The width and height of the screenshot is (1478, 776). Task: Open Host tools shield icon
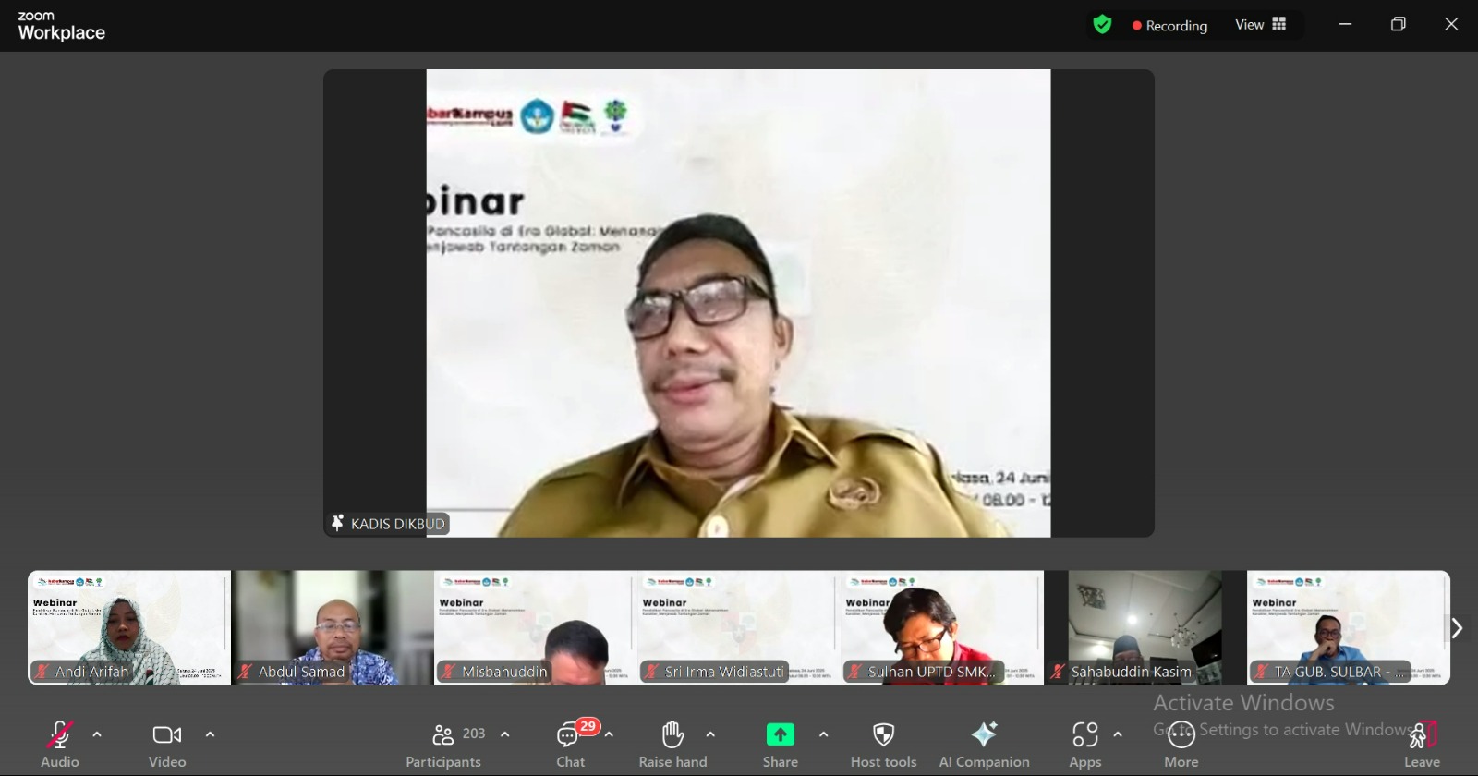(x=883, y=735)
